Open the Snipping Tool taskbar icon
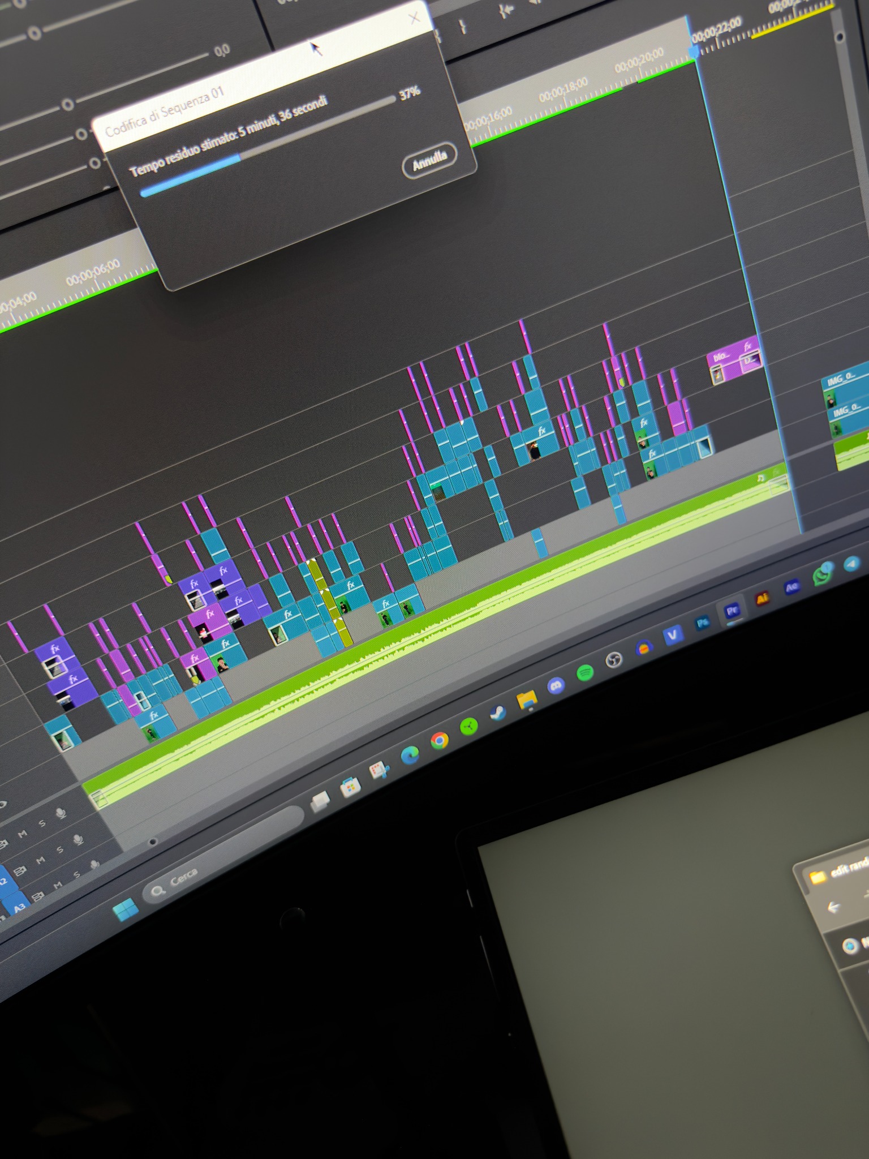 [x=380, y=770]
